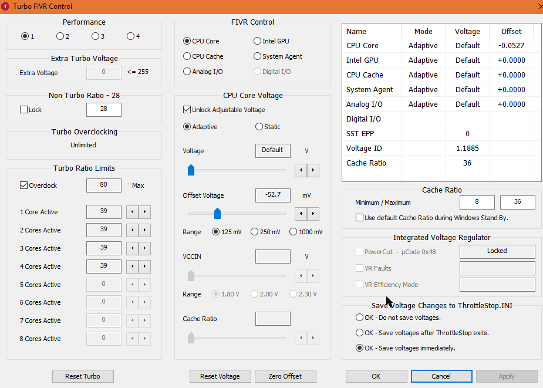Click the Voltage slider thumb
The image size is (543, 388).
pyautogui.click(x=191, y=170)
